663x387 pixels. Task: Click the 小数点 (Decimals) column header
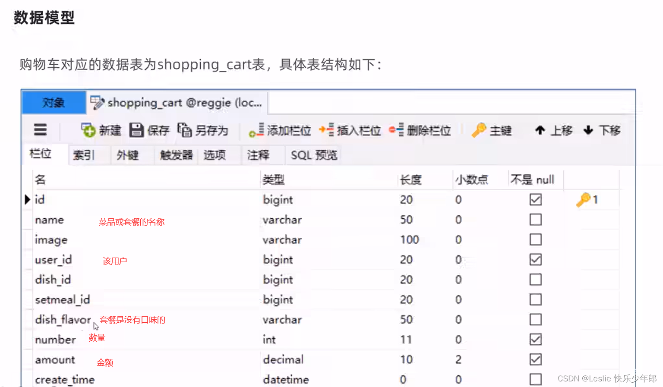480,179
